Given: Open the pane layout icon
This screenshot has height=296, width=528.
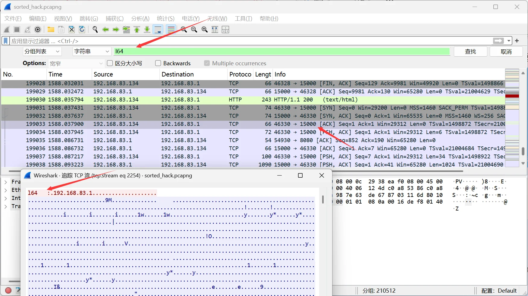Looking at the screenshot, I should tap(225, 30).
